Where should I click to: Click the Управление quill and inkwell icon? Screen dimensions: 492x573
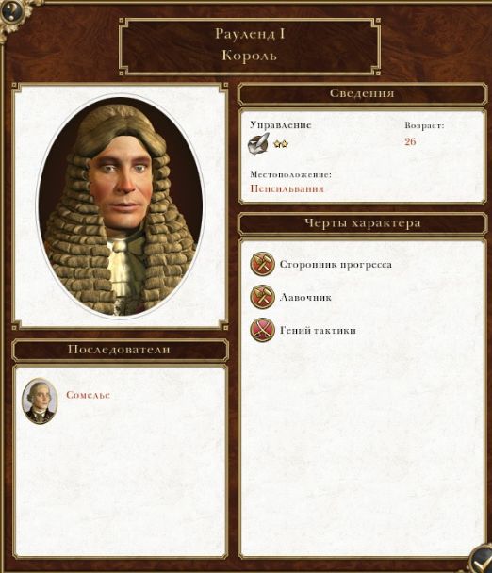[x=258, y=142]
